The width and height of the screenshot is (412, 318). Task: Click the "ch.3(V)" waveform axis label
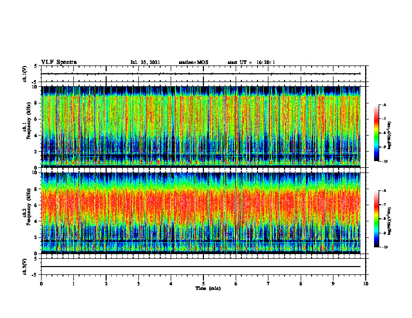click(x=25, y=267)
